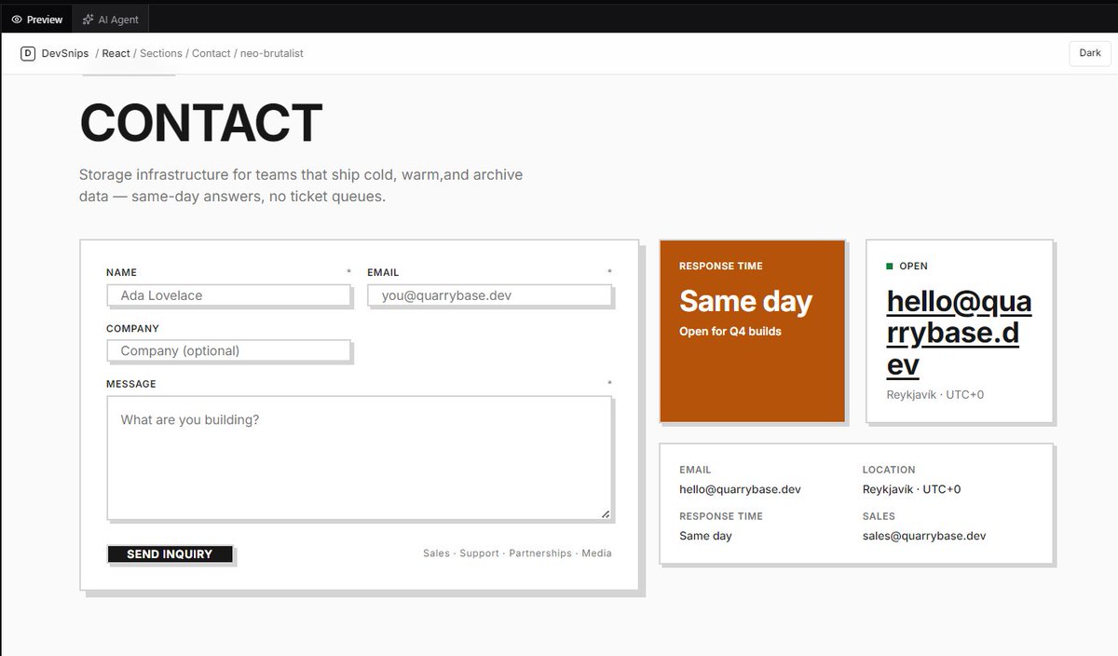Focus the Company (optional) field
This screenshot has width=1118, height=656.
(228, 351)
